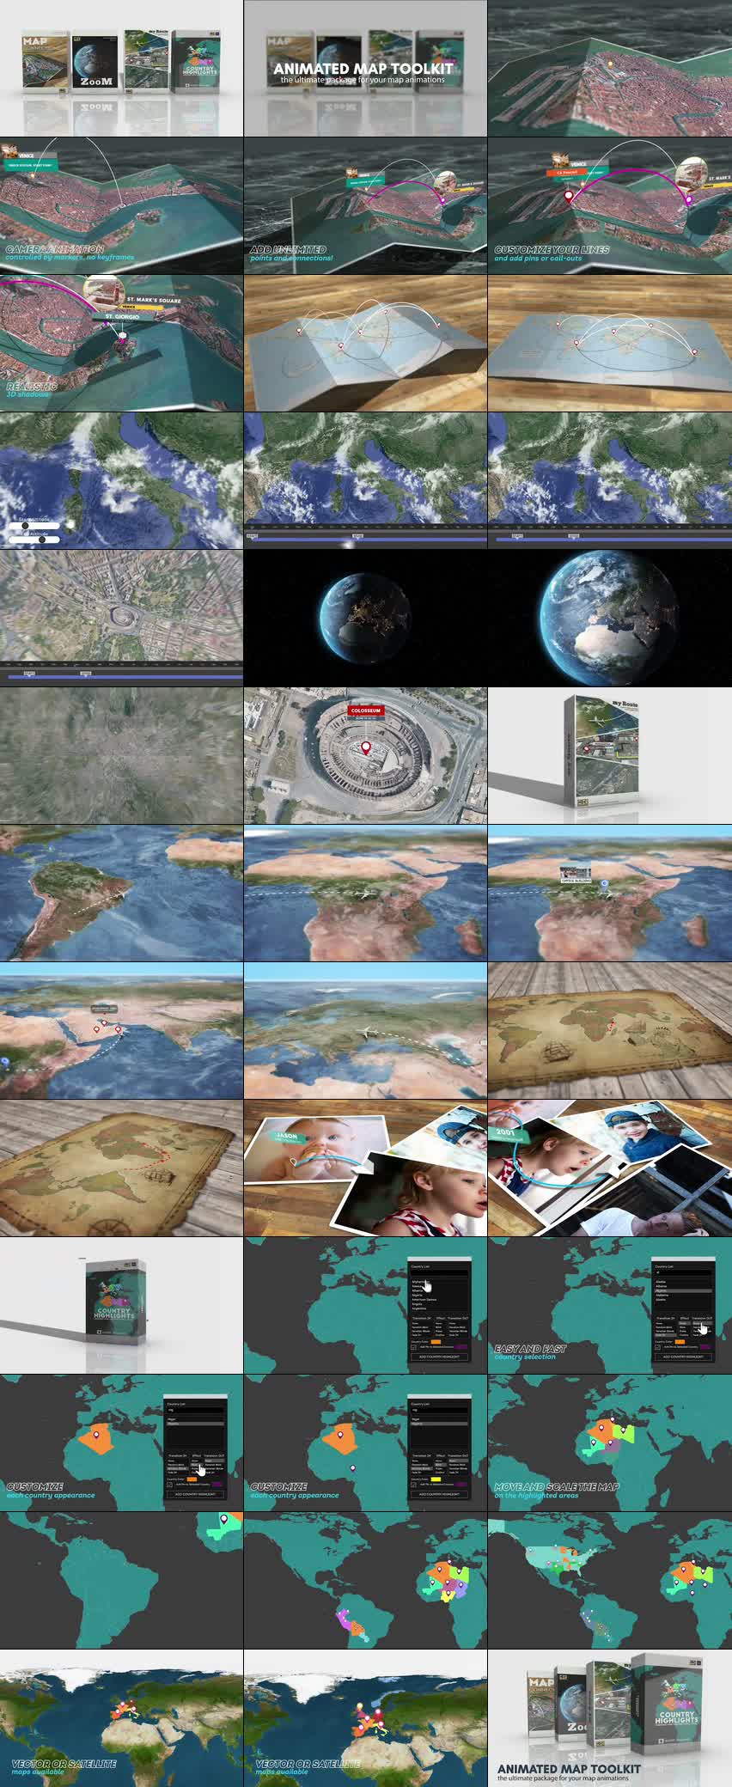Open the South America dashed flight path frame
732x1787 pixels.
click(121, 893)
